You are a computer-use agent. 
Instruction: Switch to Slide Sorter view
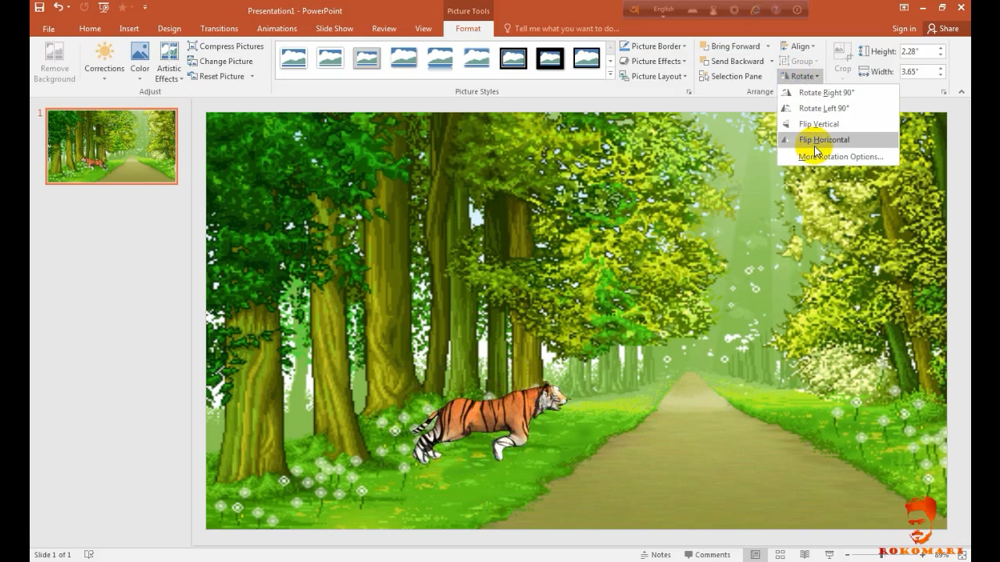point(780,555)
